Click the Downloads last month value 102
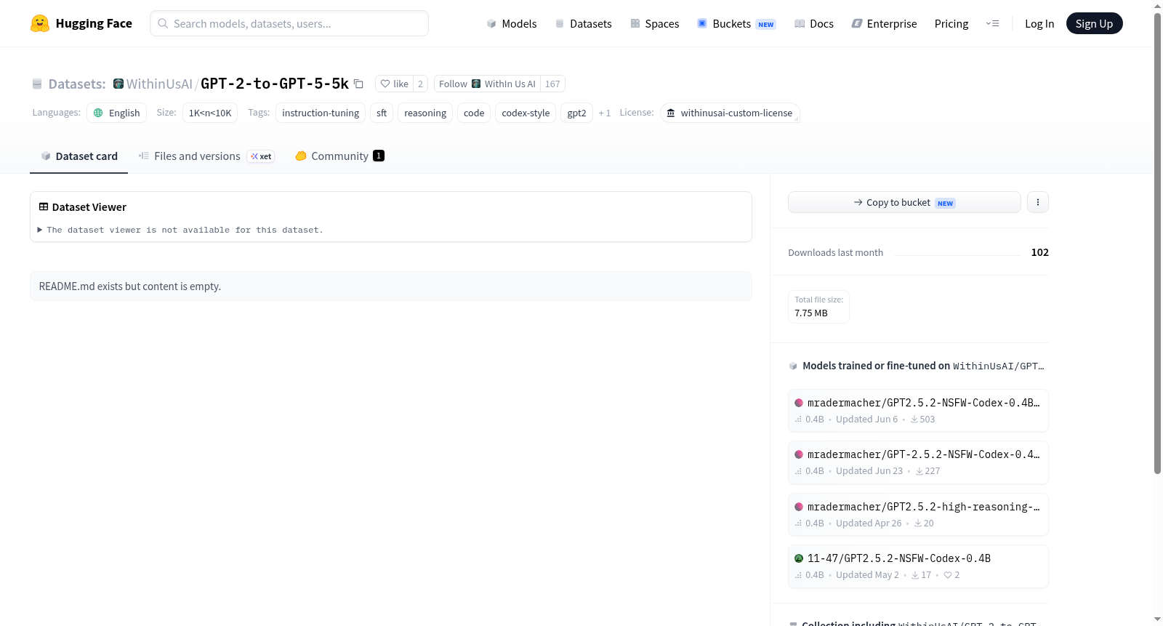 [x=1039, y=252]
